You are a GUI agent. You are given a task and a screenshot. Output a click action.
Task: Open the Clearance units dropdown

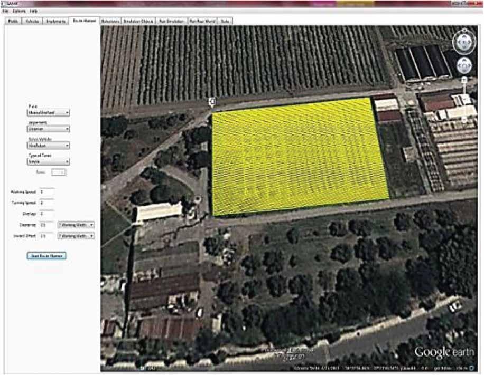76,225
